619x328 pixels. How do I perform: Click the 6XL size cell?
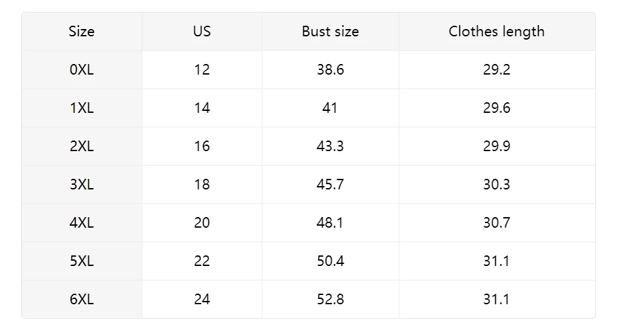tap(82, 299)
